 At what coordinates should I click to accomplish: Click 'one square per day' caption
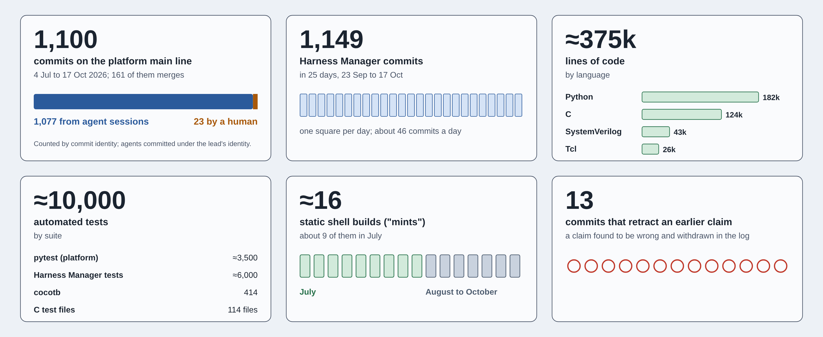(381, 131)
